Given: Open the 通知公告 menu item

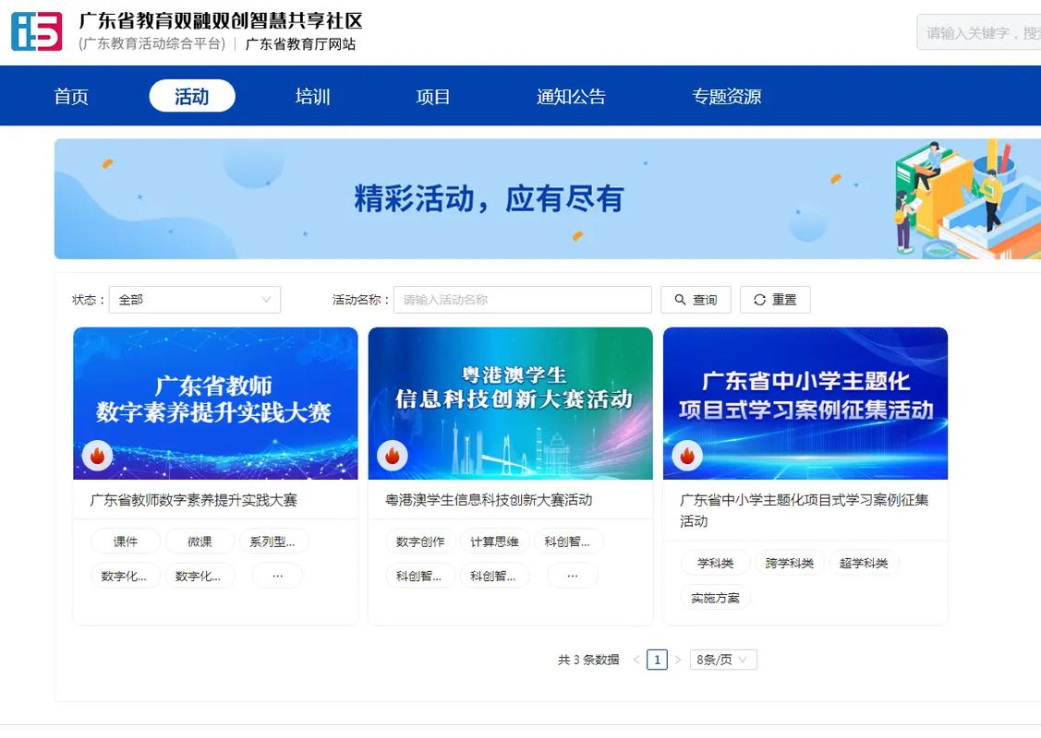Looking at the screenshot, I should 570,95.
